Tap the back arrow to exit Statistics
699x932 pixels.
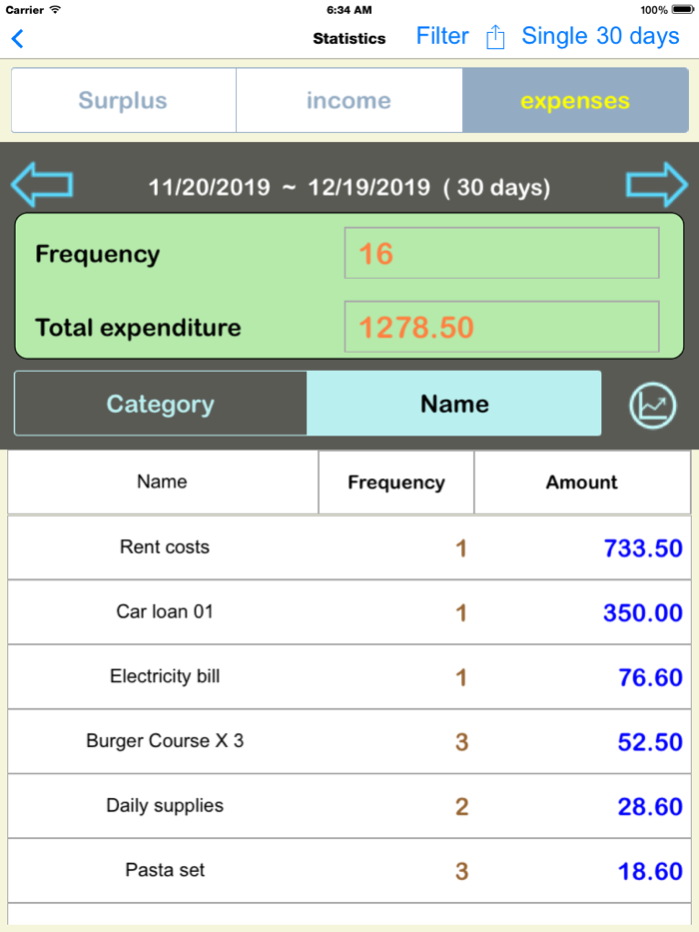pos(17,38)
